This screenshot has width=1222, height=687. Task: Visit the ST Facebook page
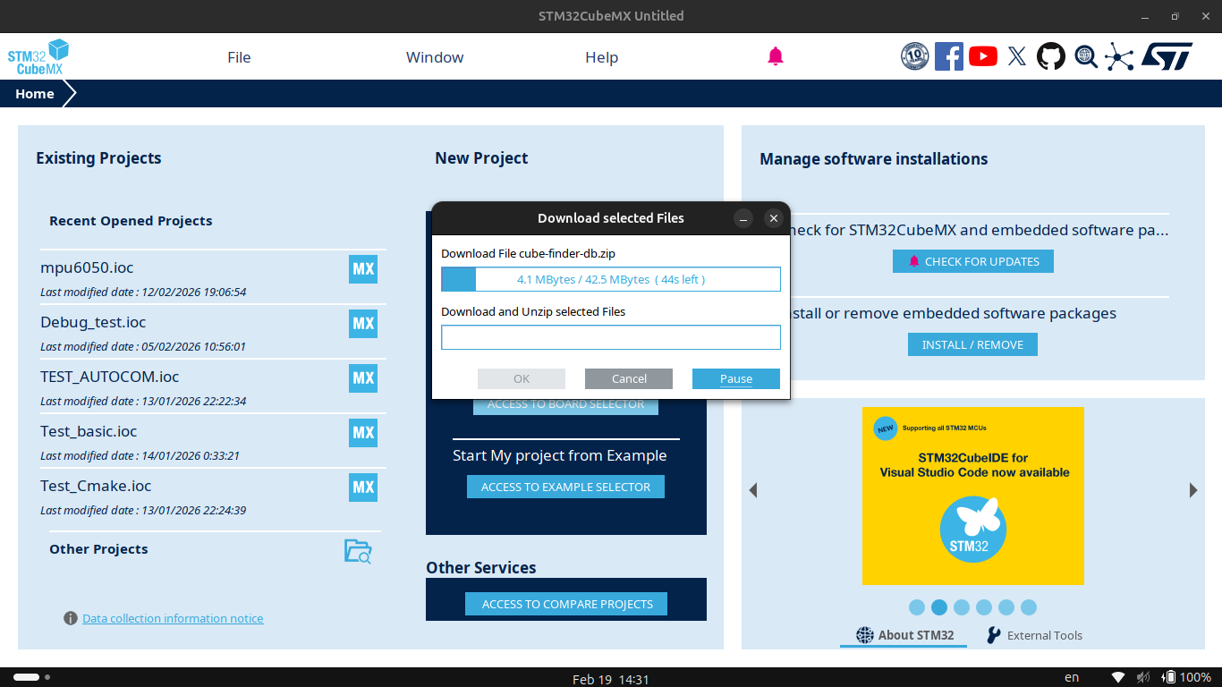pyautogui.click(x=949, y=56)
